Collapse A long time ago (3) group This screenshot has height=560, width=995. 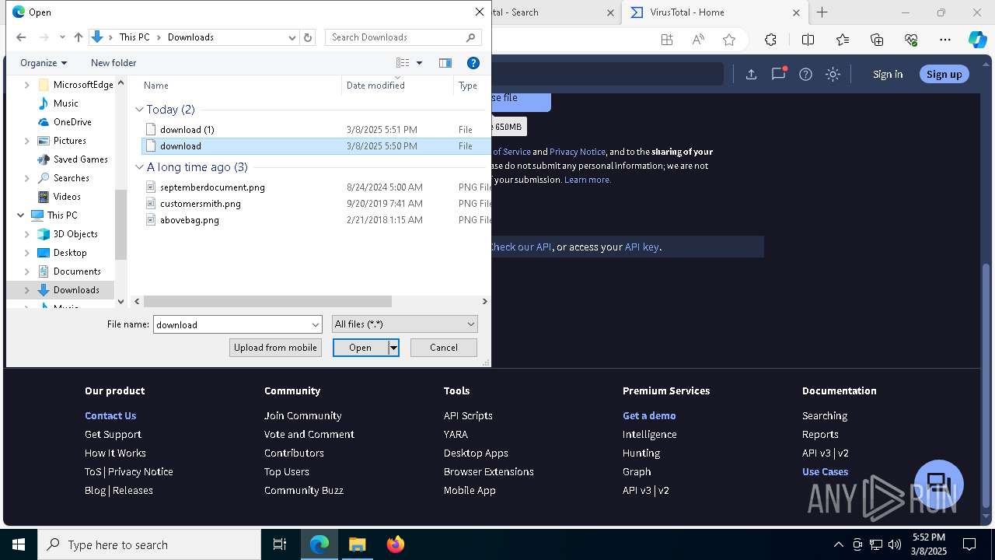pos(140,167)
